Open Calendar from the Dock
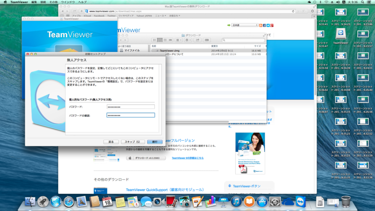375x211 pixels. pos(107,202)
